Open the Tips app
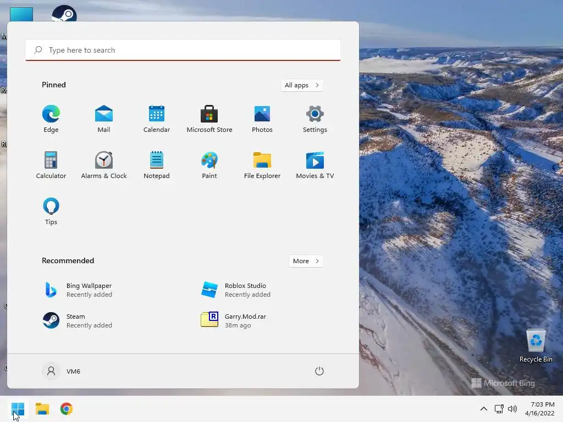 (x=51, y=212)
